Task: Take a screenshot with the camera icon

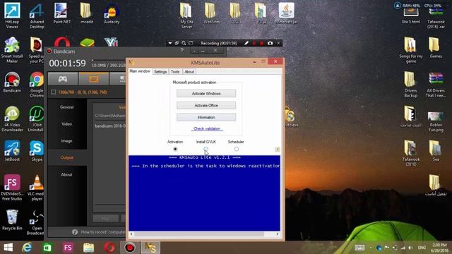Action: (x=270, y=43)
